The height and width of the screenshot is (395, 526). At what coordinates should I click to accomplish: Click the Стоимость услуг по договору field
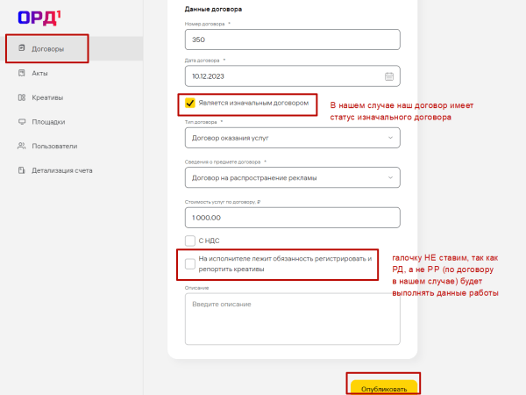pyautogui.click(x=292, y=218)
